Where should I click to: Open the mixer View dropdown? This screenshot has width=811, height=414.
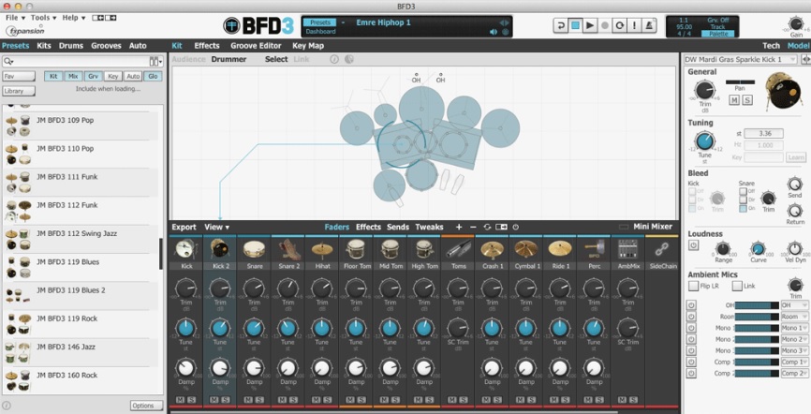click(x=216, y=228)
